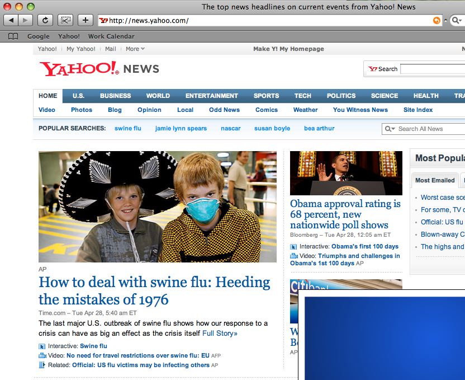Click the Obama speech thumbnail
This screenshot has height=380, width=465.
[346, 173]
